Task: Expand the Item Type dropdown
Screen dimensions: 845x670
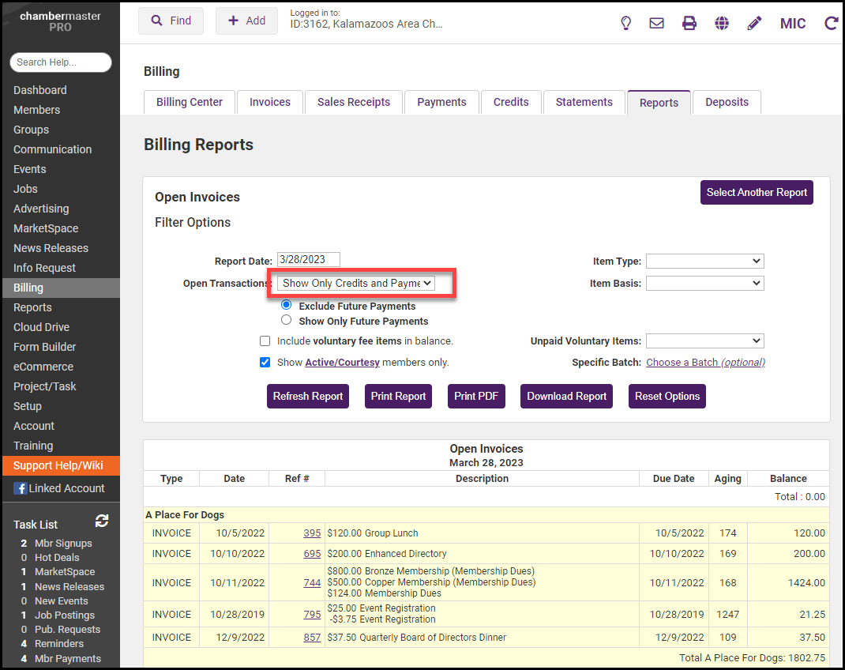Action: coord(704,261)
